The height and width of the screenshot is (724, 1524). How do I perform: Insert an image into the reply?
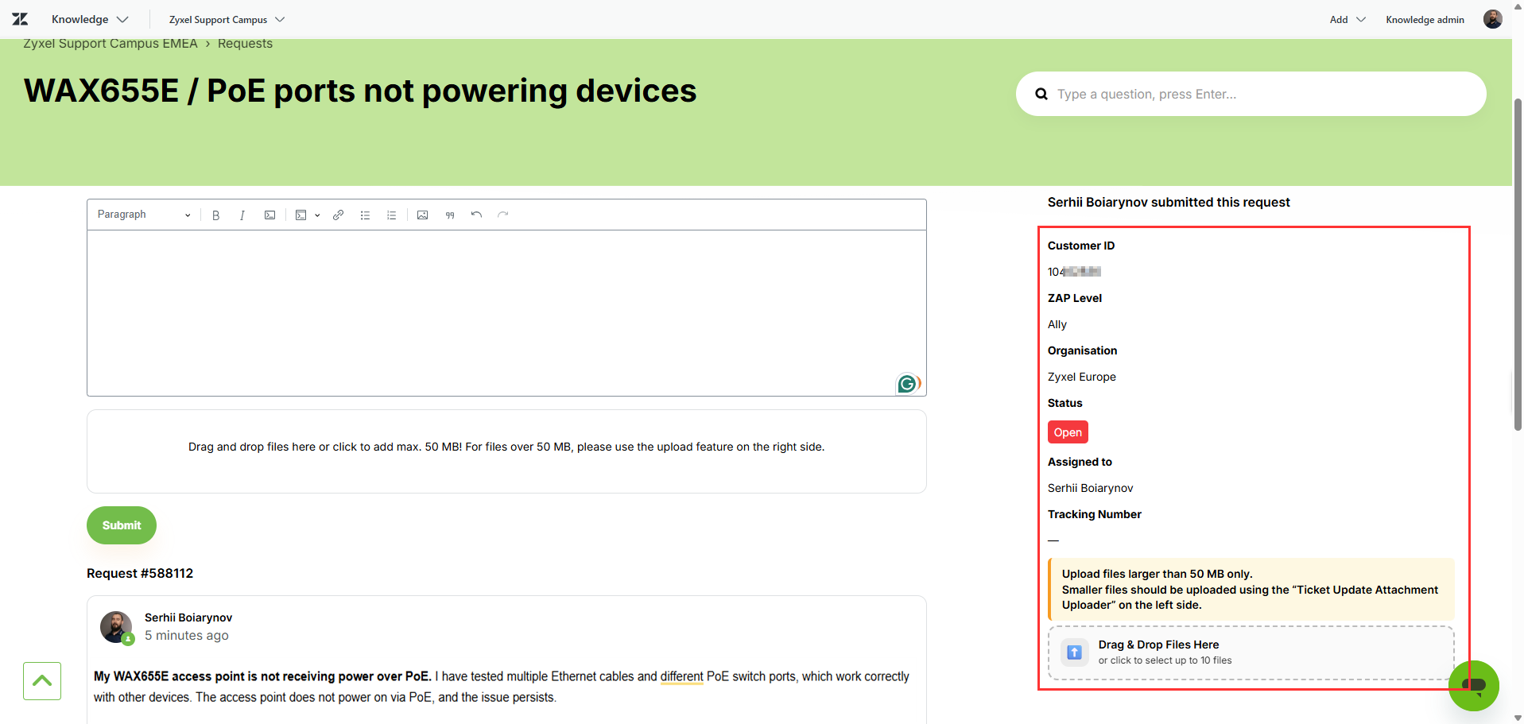click(x=422, y=215)
